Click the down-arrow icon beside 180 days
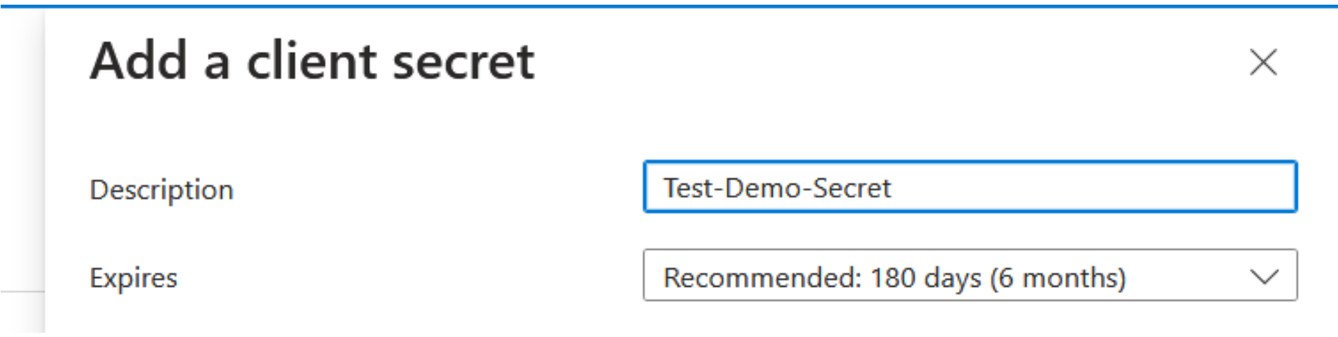1338x337 pixels. click(x=1264, y=277)
